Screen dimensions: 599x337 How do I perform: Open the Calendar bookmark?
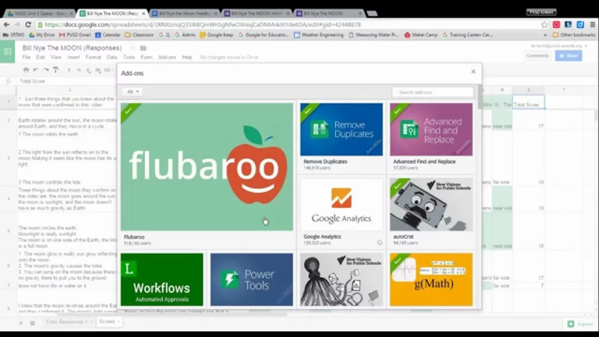pos(108,35)
